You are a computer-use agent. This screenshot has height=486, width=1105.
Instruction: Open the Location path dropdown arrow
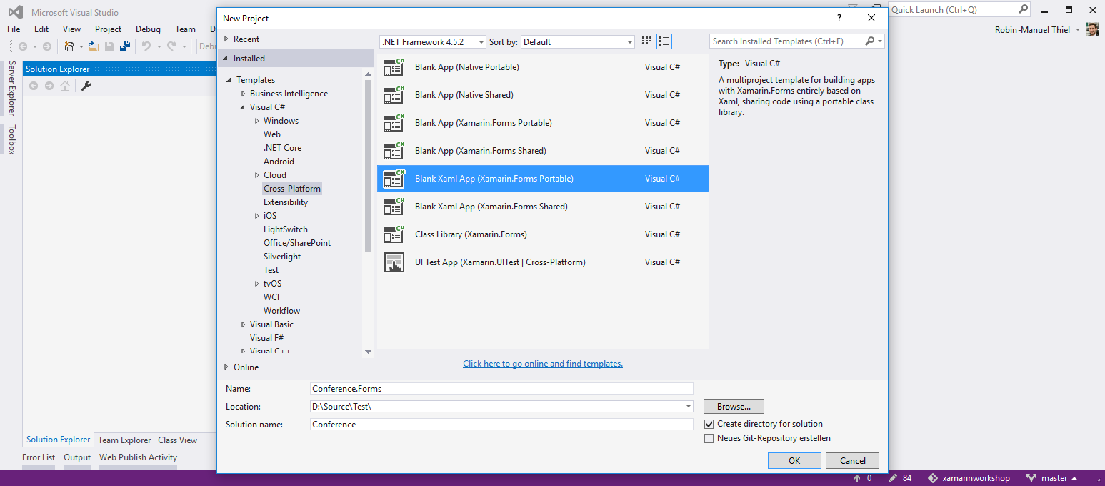[689, 406]
